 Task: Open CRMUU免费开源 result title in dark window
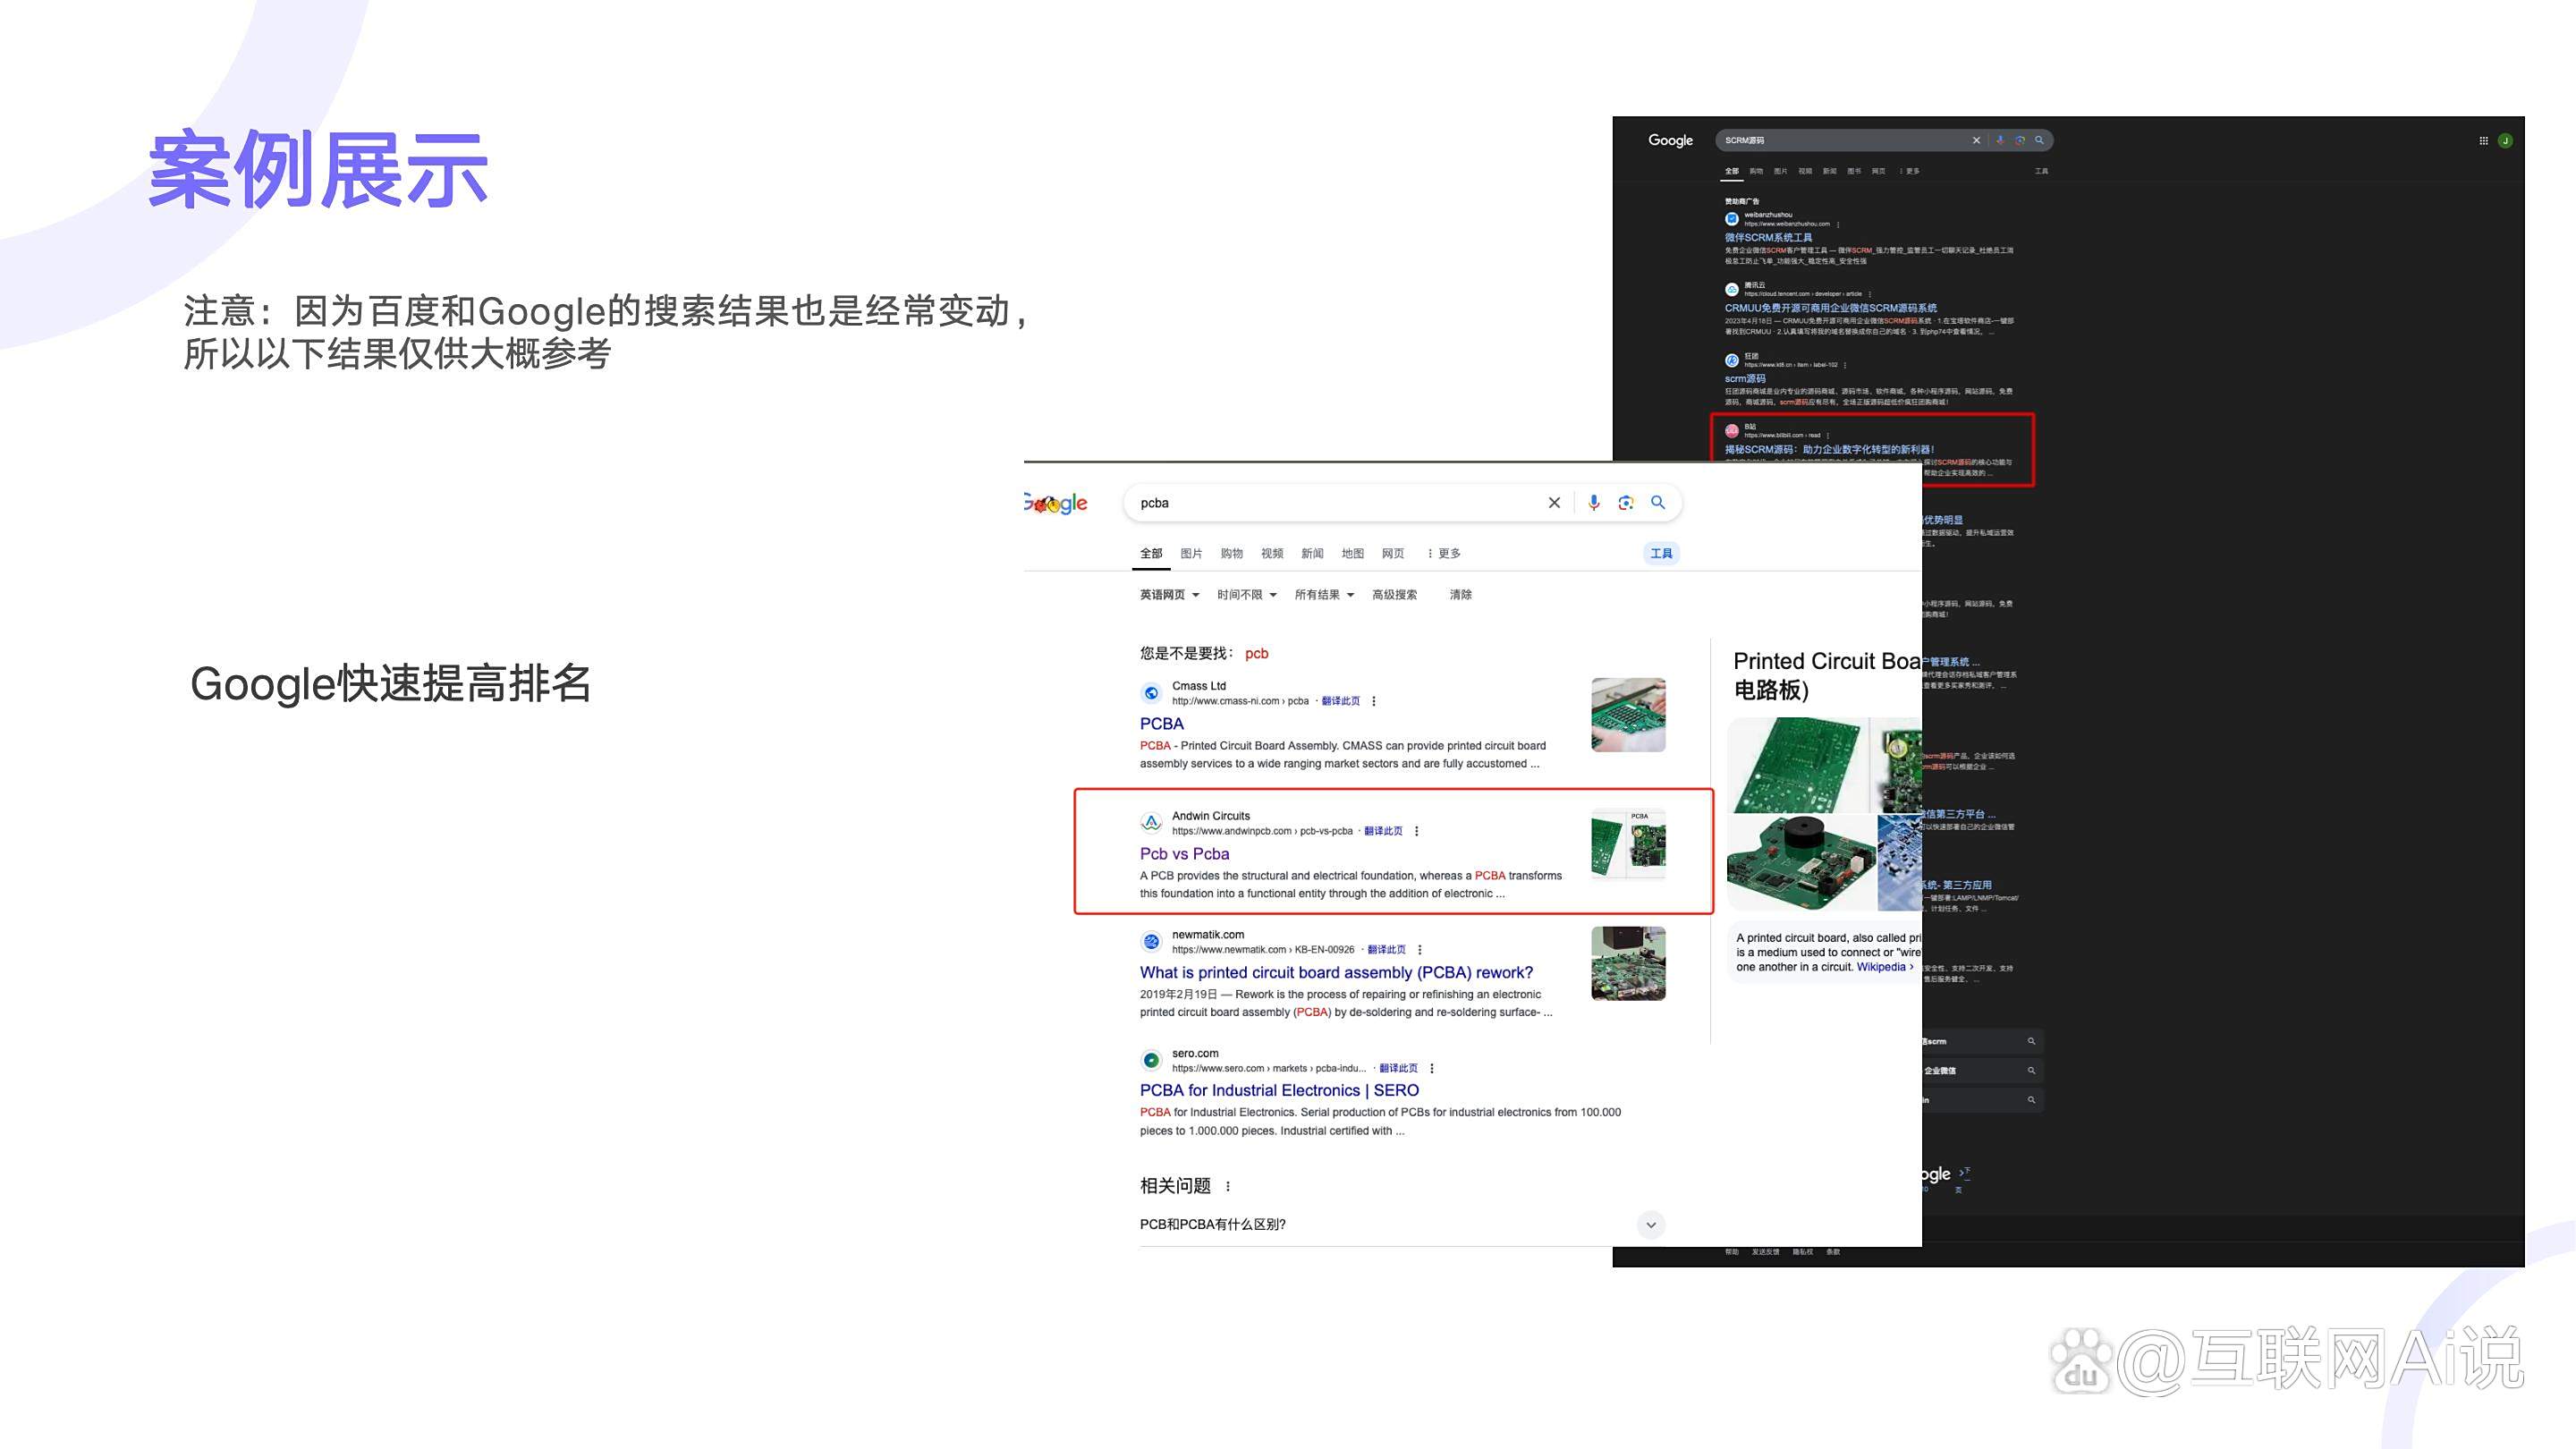(1830, 308)
